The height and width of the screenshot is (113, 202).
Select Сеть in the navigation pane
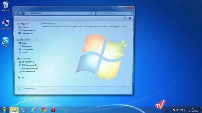[x=22, y=78]
